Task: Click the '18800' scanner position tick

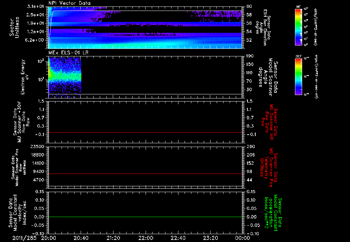Action: tap(38, 155)
